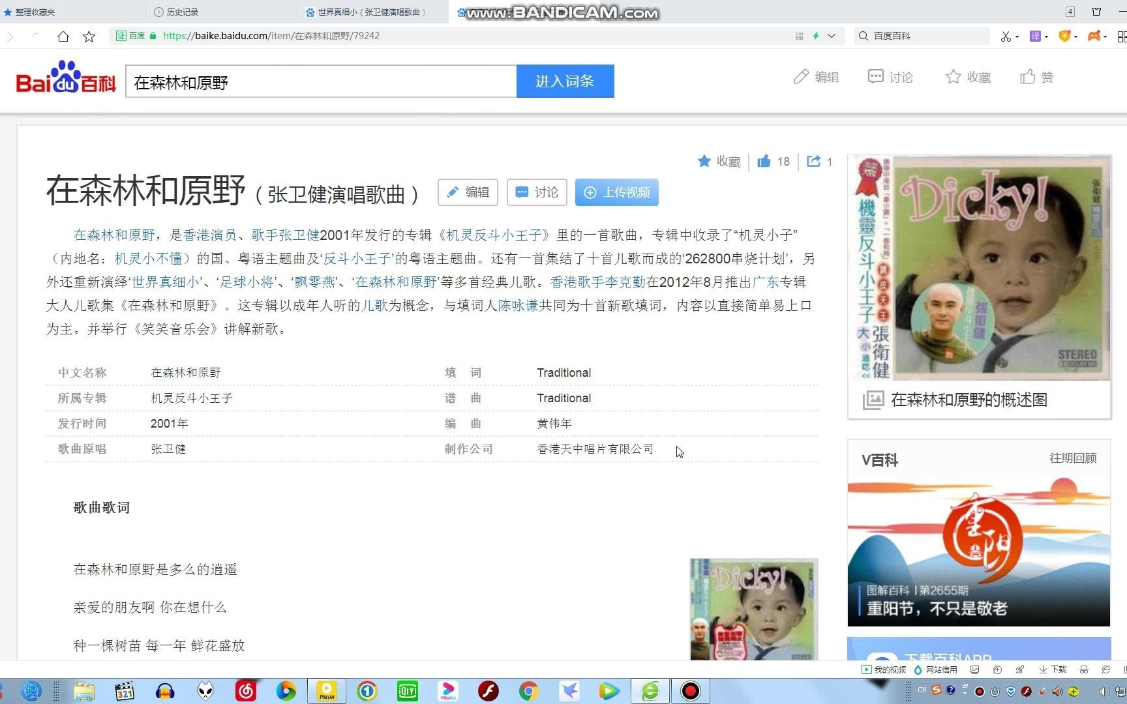Toggle the CH input language indicator
Viewport: 1127px width, 704px height.
click(x=922, y=690)
